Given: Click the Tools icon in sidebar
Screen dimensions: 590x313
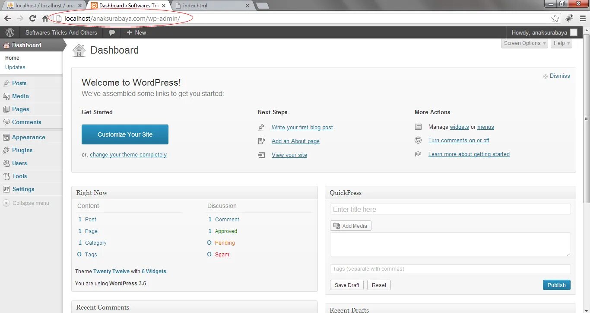Looking at the screenshot, I should click(x=6, y=176).
